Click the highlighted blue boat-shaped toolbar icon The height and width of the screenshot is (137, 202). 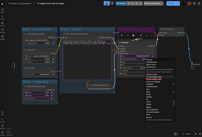pyautogui.click(x=107, y=4)
